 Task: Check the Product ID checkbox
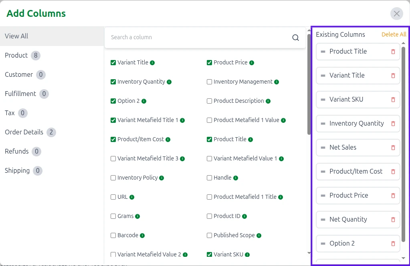tap(209, 216)
